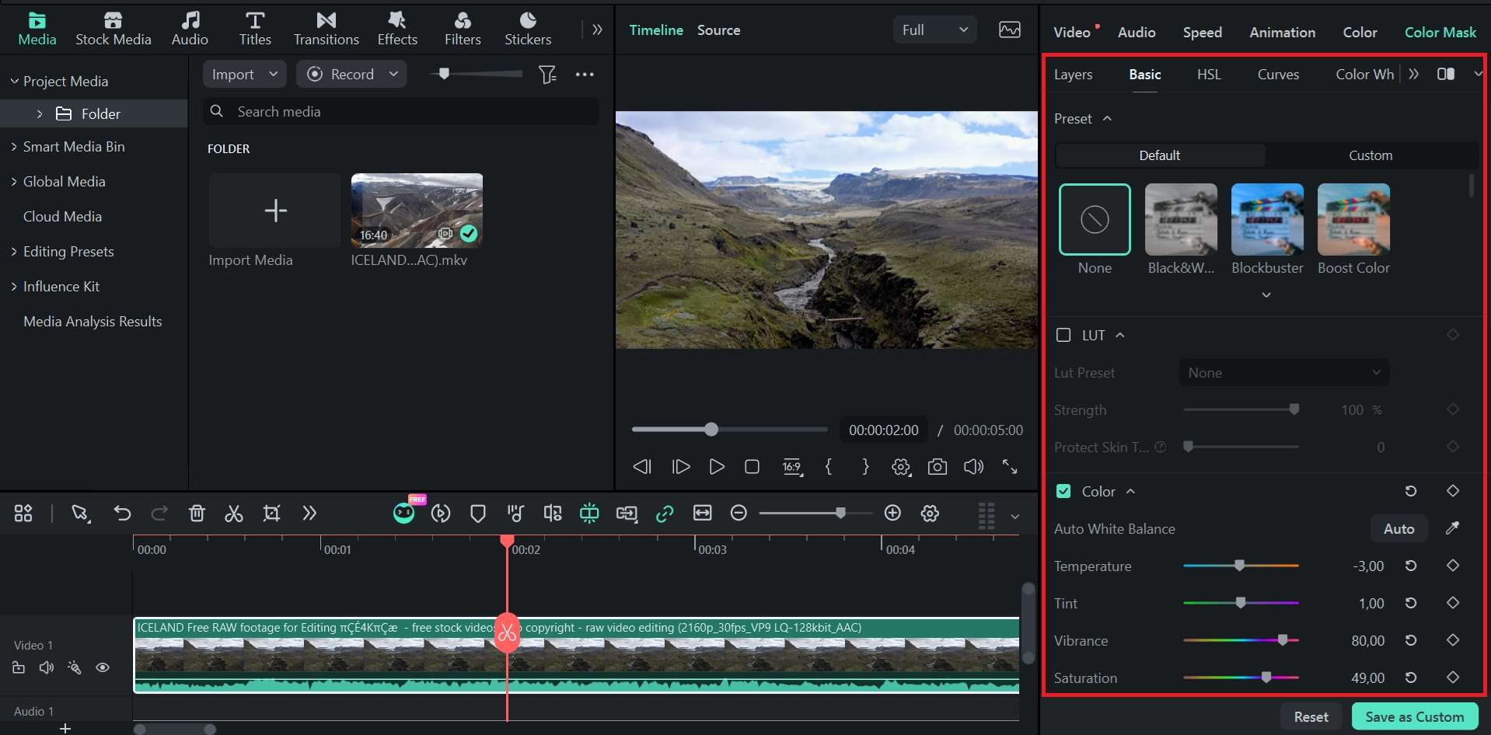This screenshot has width=1491, height=735.
Task: Open the Curves tab
Action: coord(1278,74)
